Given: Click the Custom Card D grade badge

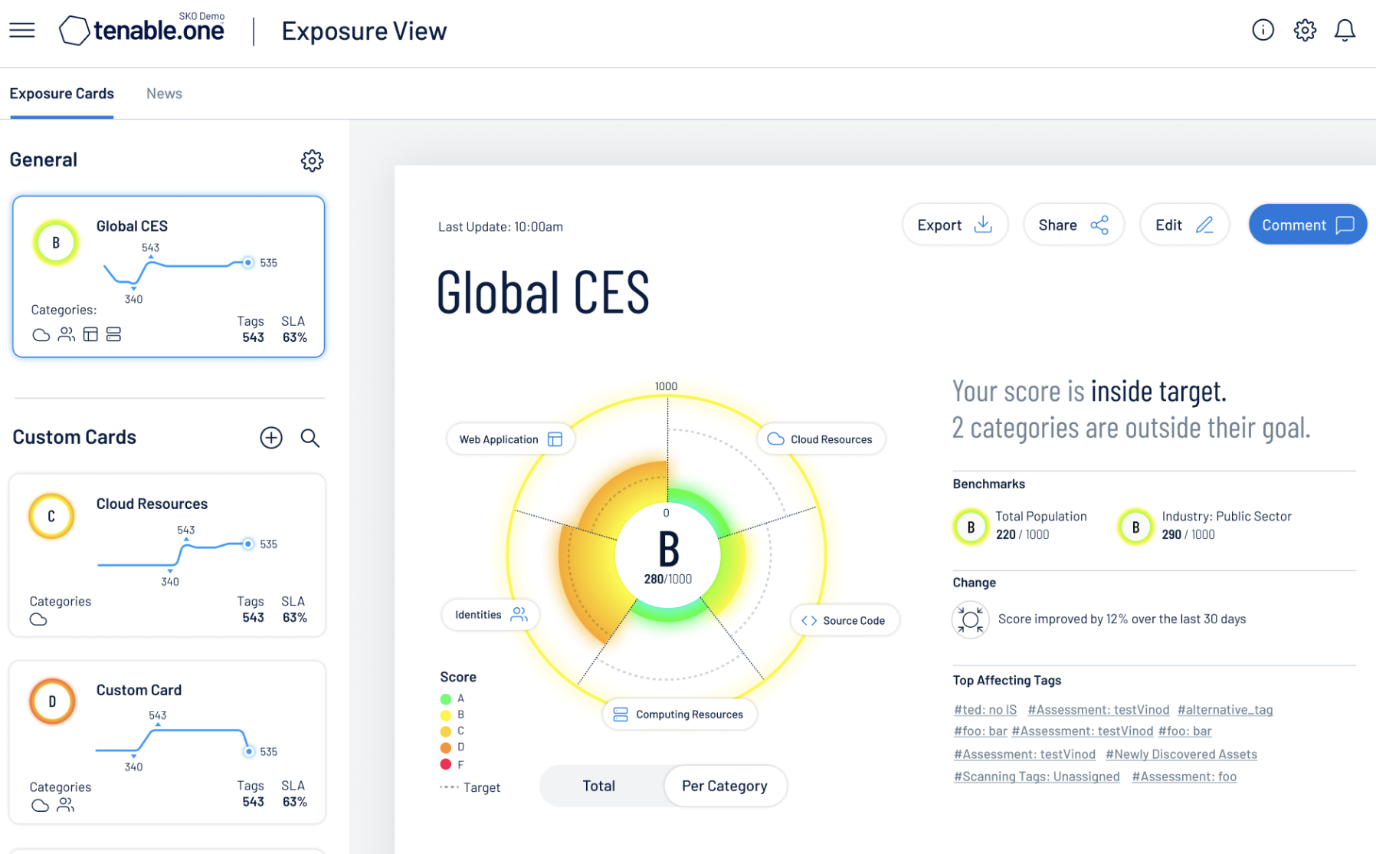Looking at the screenshot, I should [52, 701].
